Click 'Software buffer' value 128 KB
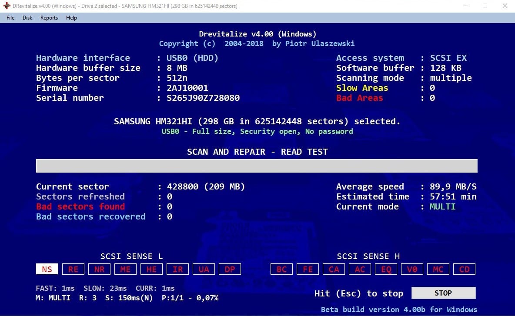Viewport: 515px width, 316px height. pos(446,68)
